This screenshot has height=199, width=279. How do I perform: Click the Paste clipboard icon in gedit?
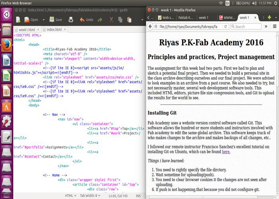(x=129, y=20)
